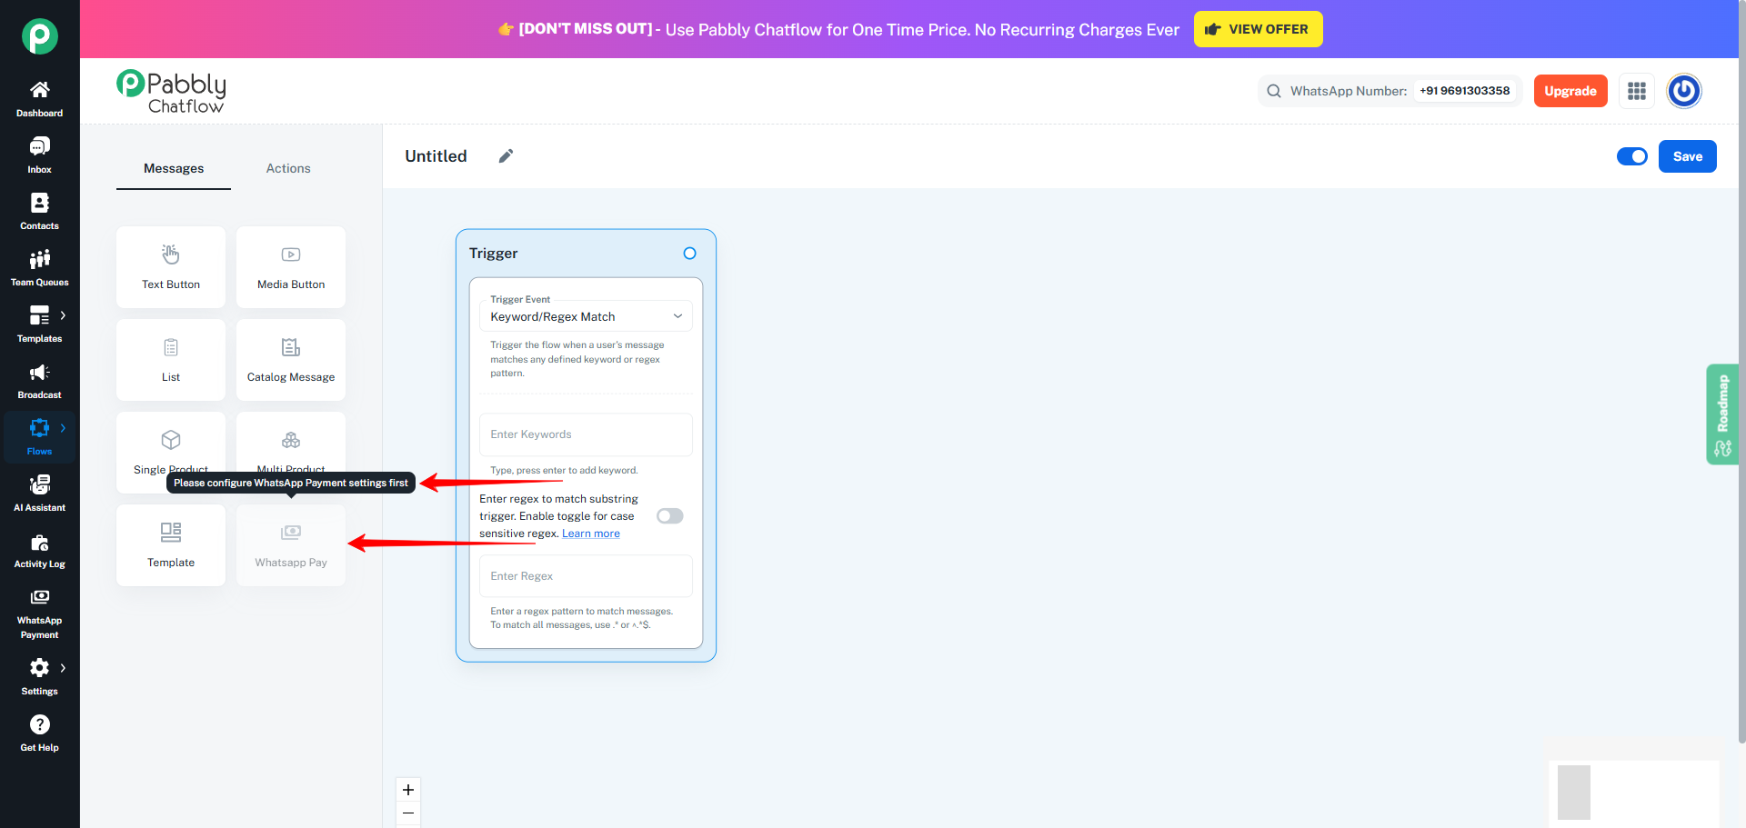Click the Enter Regex input field
The height and width of the screenshot is (828, 1746).
(586, 576)
